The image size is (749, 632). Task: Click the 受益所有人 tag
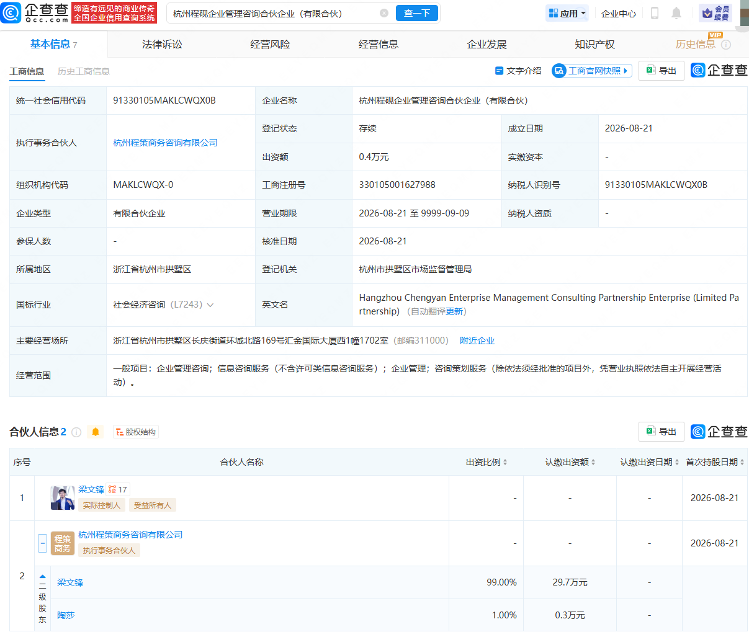point(153,505)
